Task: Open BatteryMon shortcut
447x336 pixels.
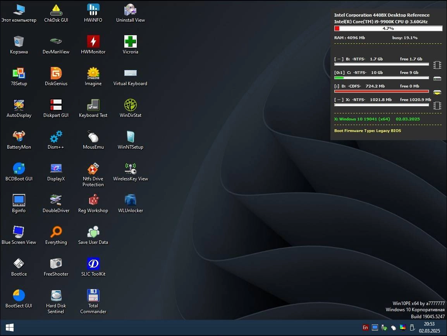Action: 19,140
